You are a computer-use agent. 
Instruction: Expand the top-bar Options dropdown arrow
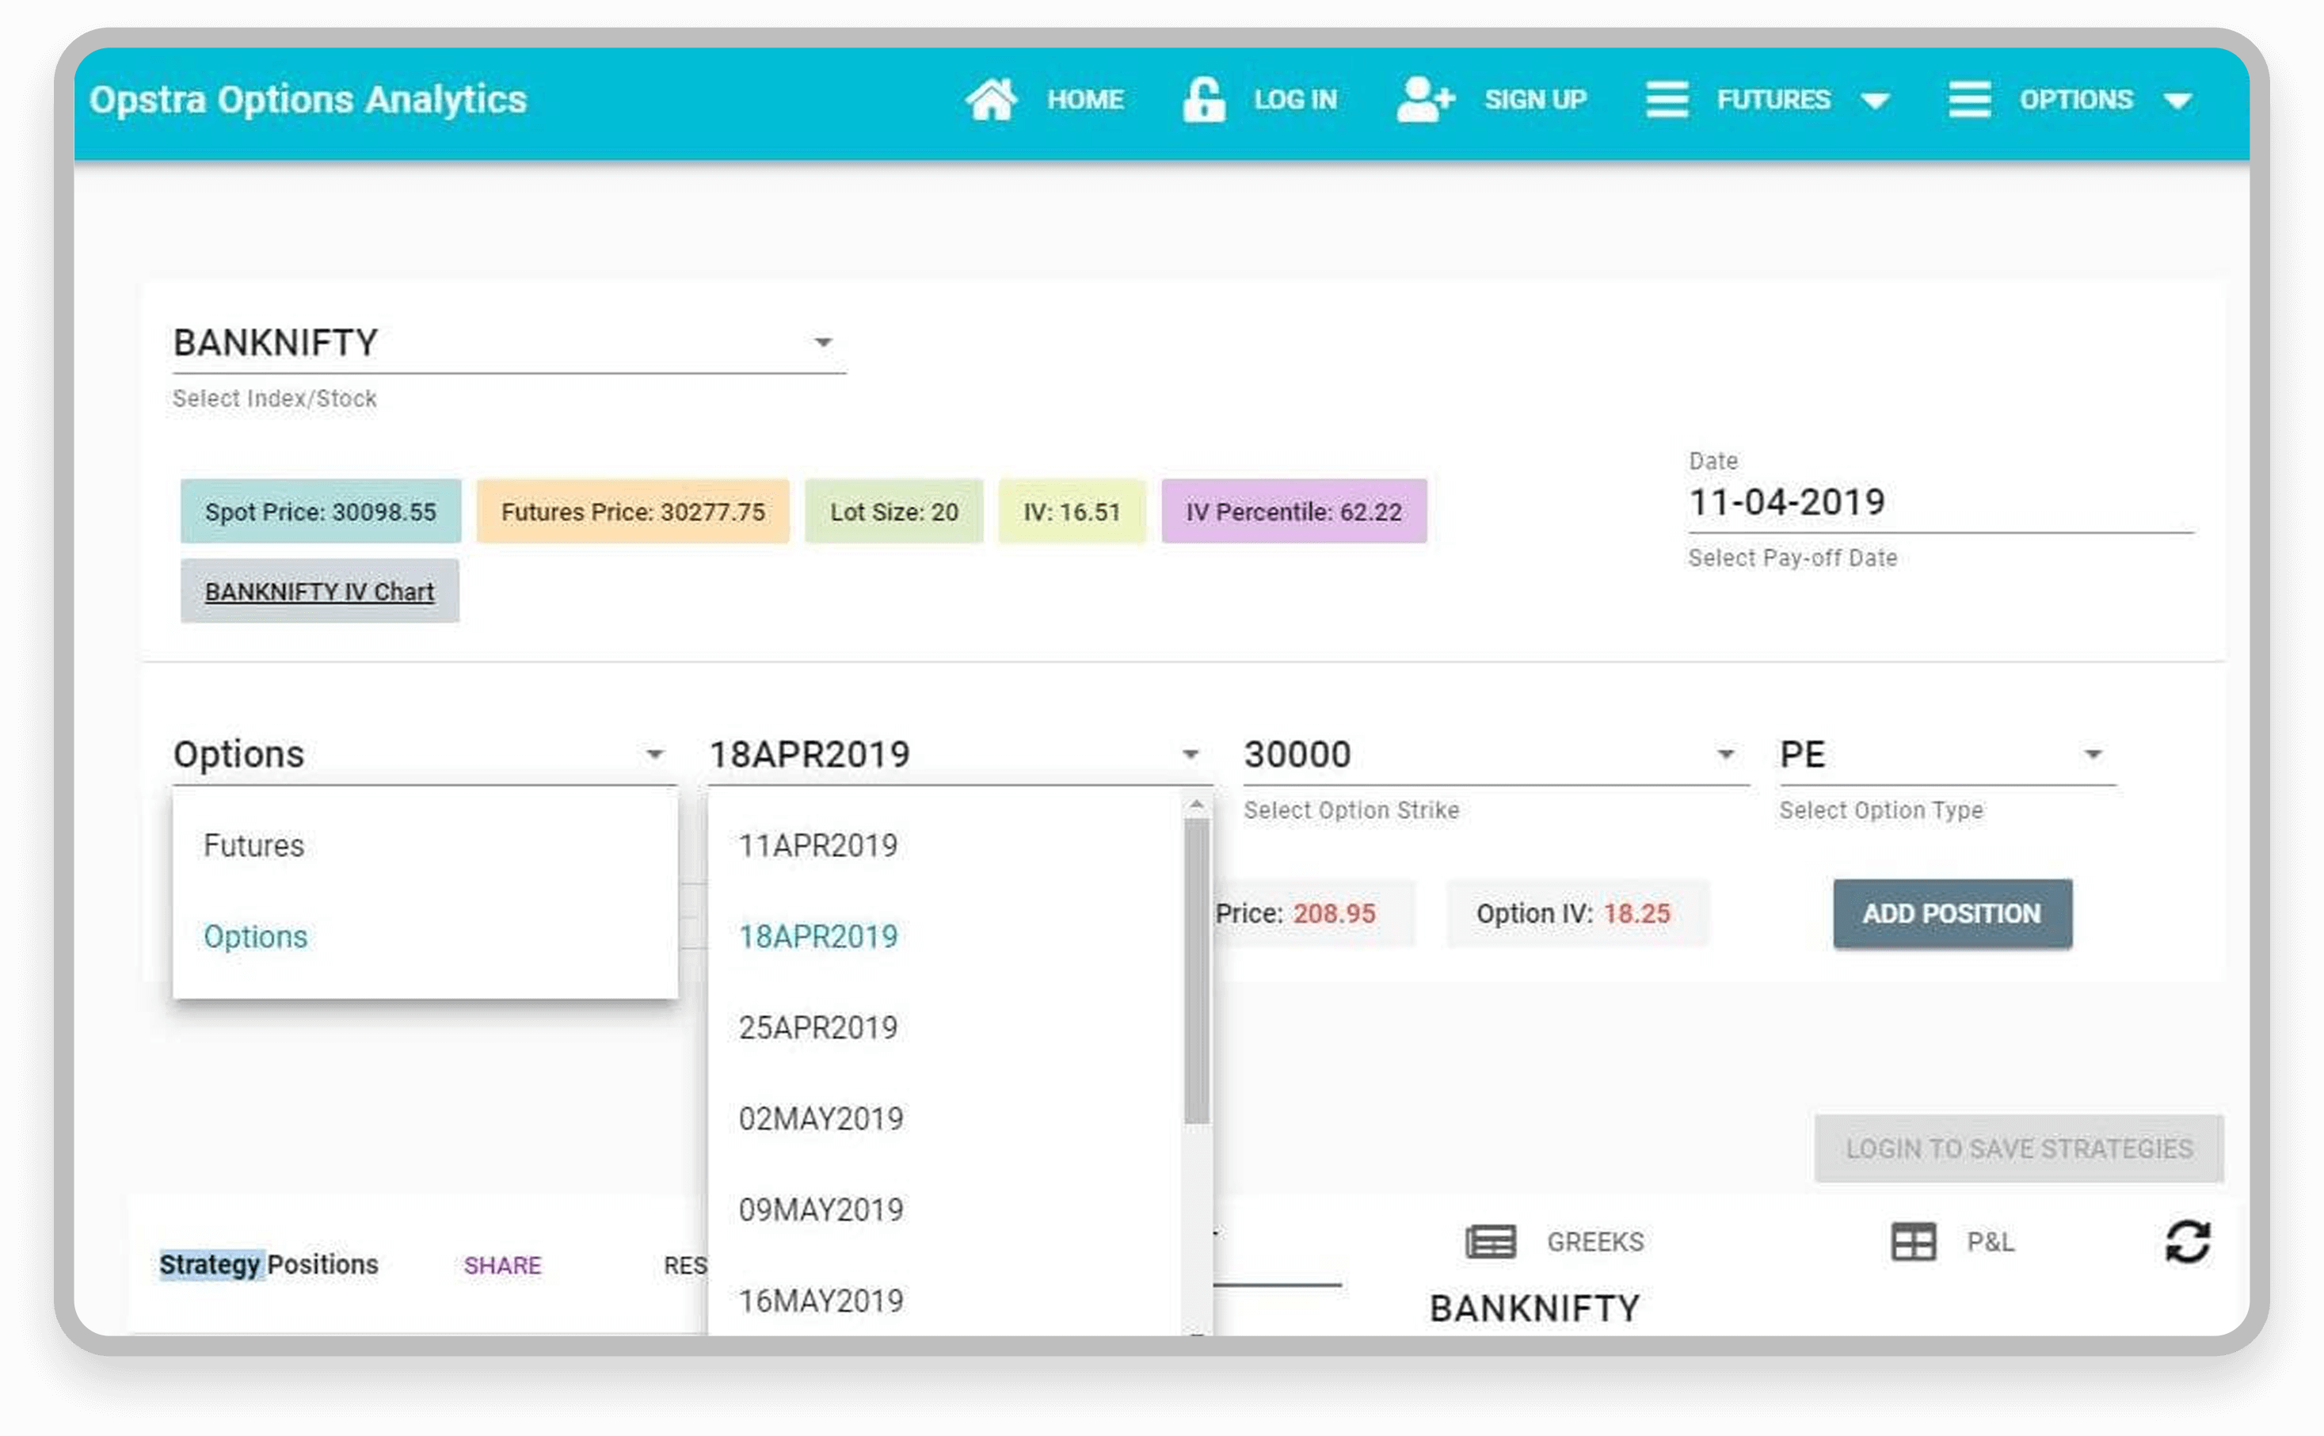2177,101
